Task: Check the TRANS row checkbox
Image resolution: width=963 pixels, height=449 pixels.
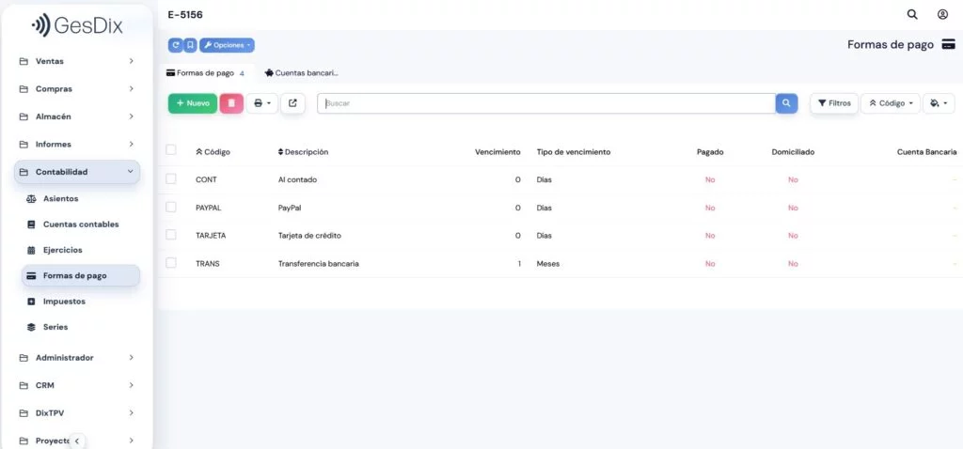Action: click(x=171, y=262)
